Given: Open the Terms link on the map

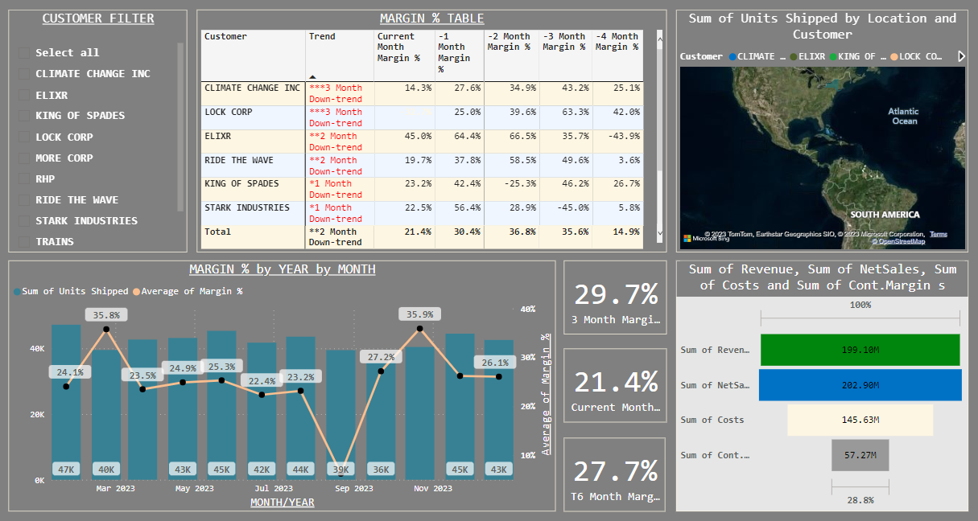Looking at the screenshot, I should pyautogui.click(x=939, y=234).
